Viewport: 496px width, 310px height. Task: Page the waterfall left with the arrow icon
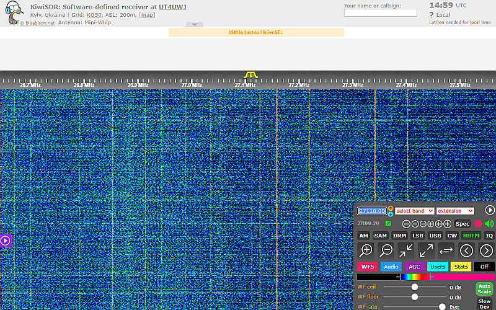coord(466,250)
